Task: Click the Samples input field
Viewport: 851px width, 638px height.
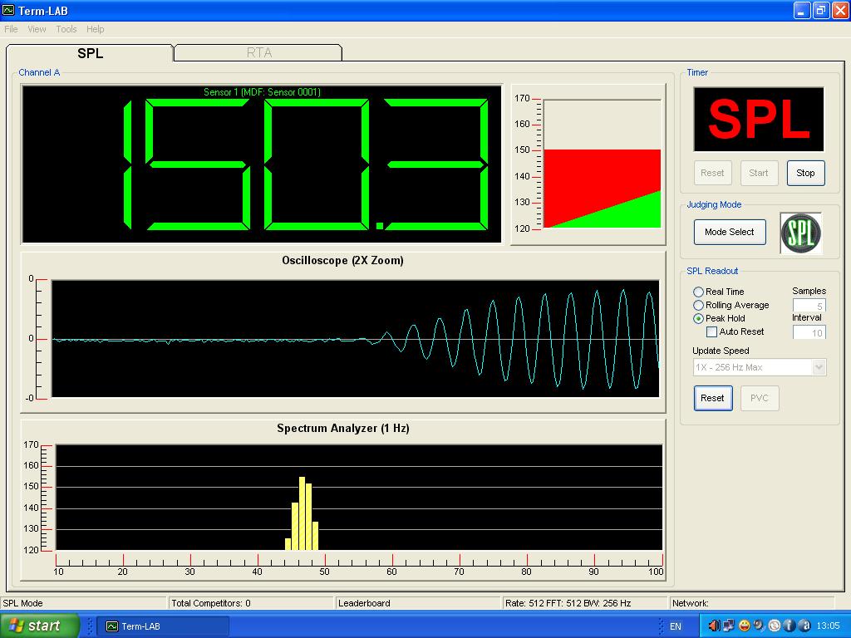Action: pos(809,306)
